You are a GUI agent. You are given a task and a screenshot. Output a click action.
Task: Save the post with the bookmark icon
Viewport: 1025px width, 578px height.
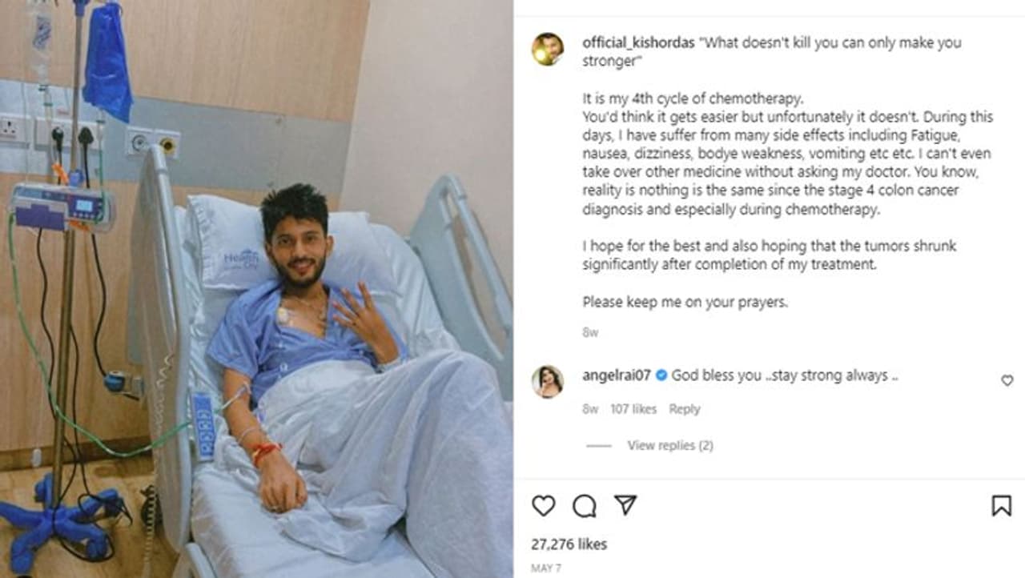tap(1001, 505)
